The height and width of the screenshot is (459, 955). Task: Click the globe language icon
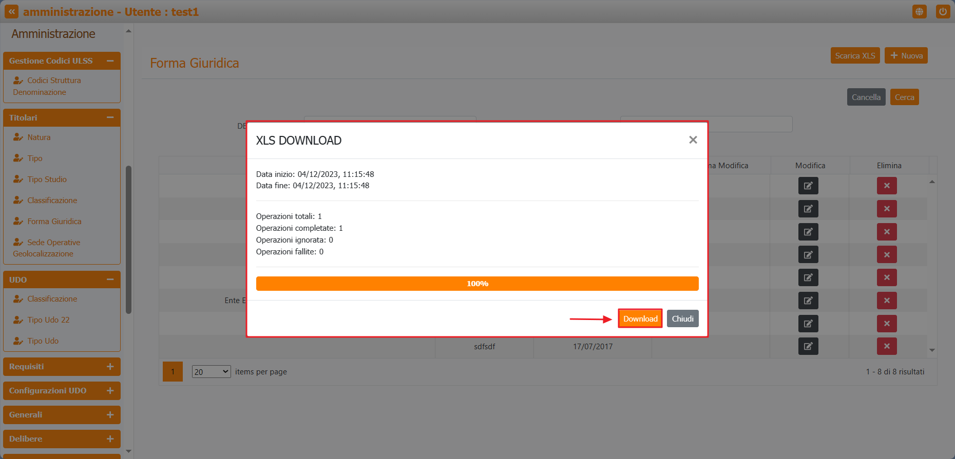coord(919,11)
